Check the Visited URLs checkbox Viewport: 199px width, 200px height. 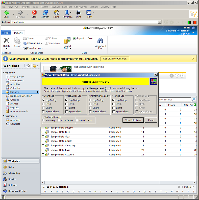[x=77, y=120]
